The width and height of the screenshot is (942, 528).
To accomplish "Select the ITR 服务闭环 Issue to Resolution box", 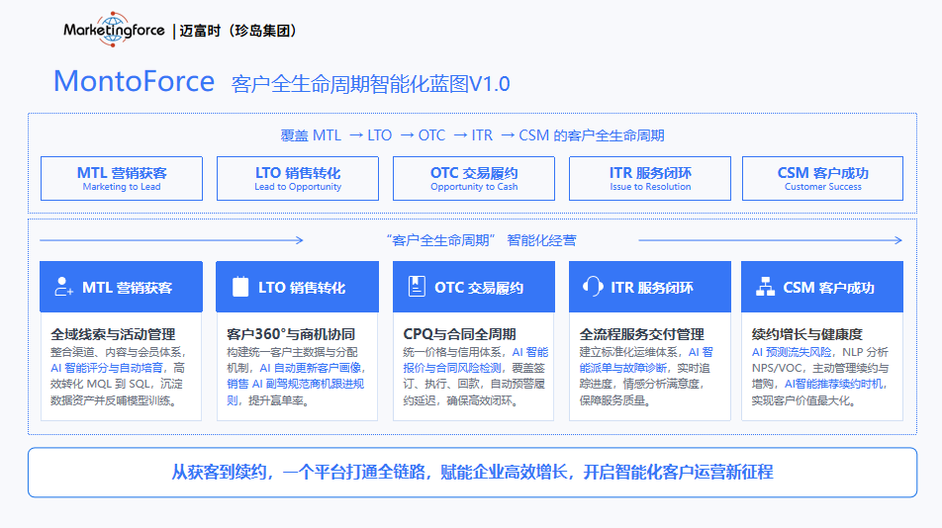I will tap(650, 178).
